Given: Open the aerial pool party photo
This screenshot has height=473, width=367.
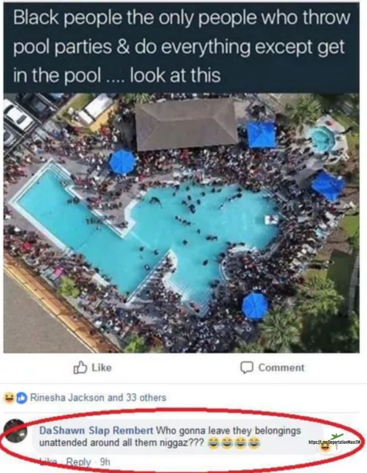Looking at the screenshot, I should click(x=181, y=223).
